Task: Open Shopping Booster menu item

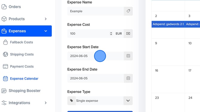Action: (x=24, y=91)
